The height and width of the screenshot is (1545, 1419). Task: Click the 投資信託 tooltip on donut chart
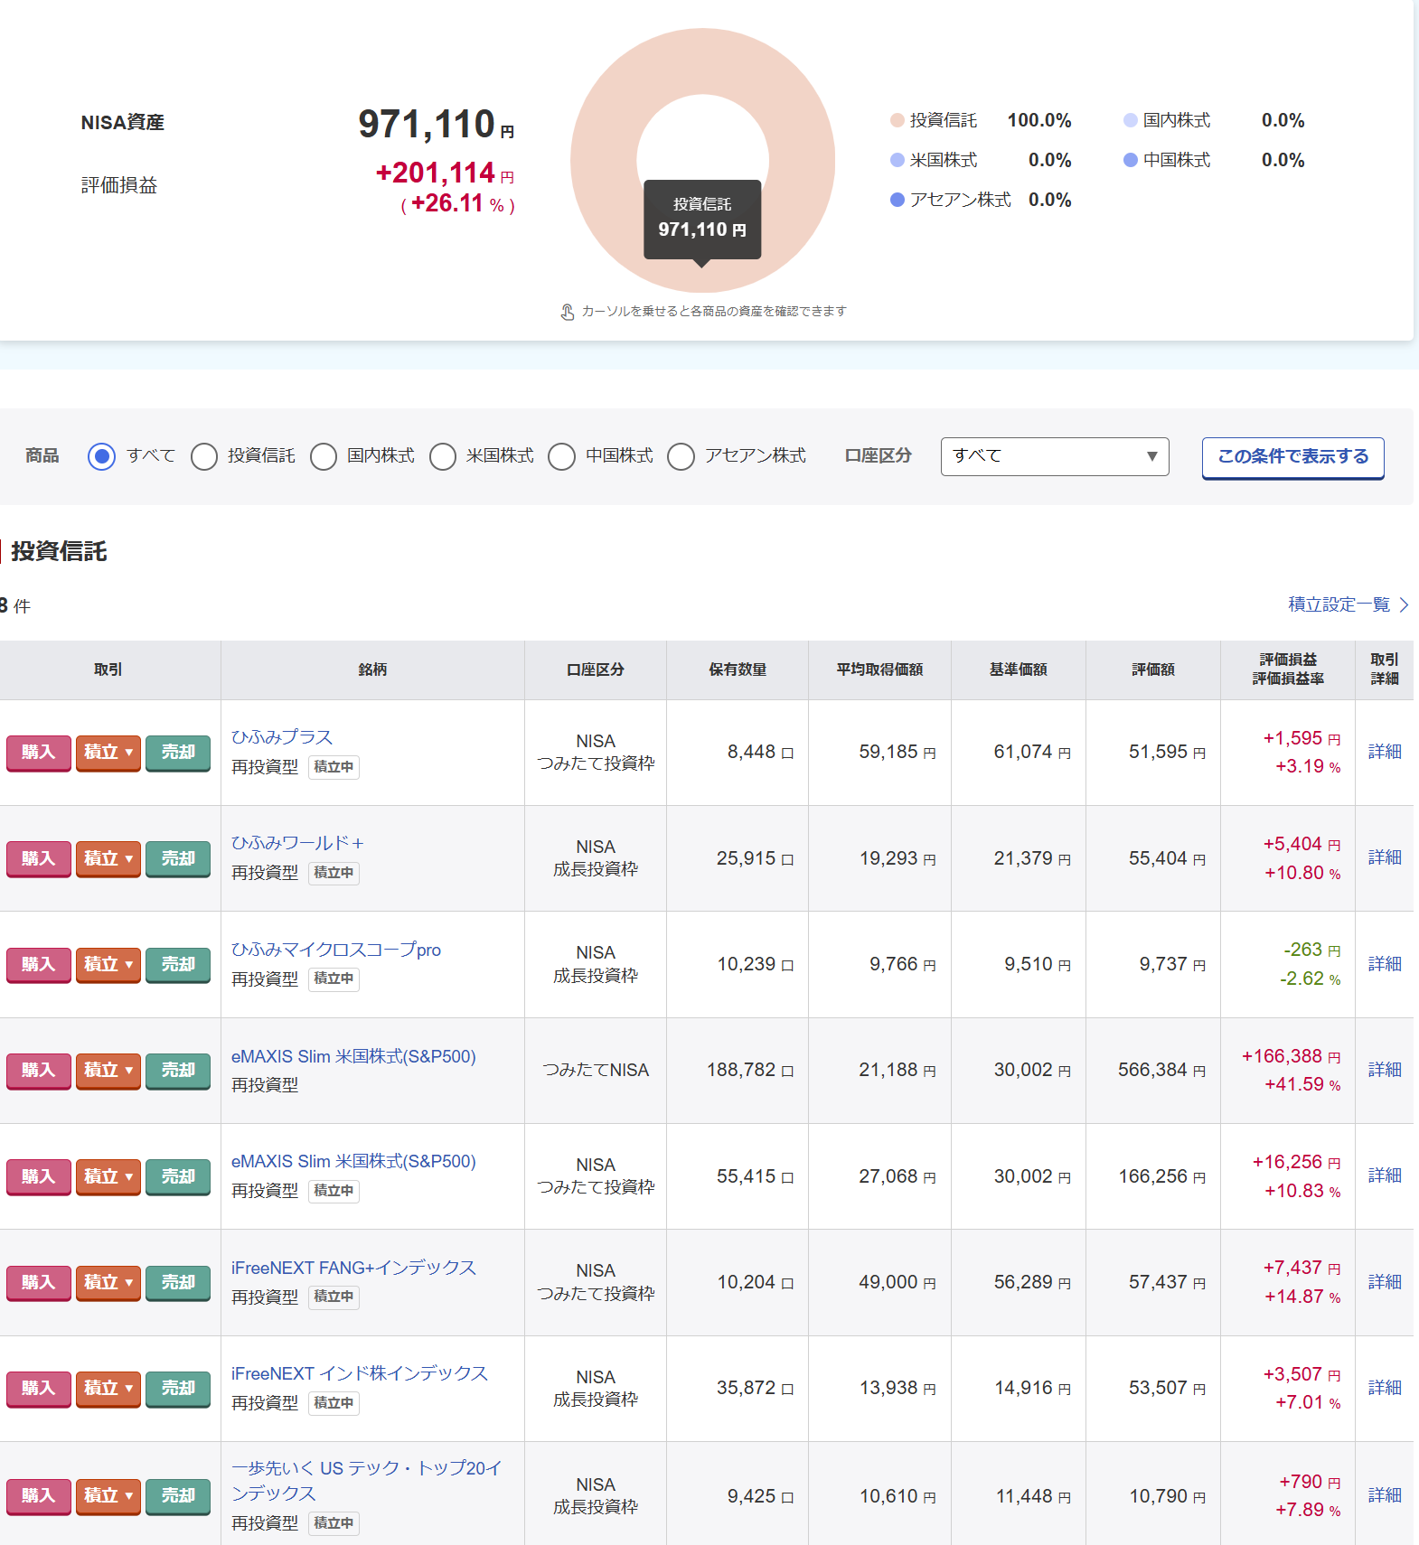pyautogui.click(x=702, y=219)
